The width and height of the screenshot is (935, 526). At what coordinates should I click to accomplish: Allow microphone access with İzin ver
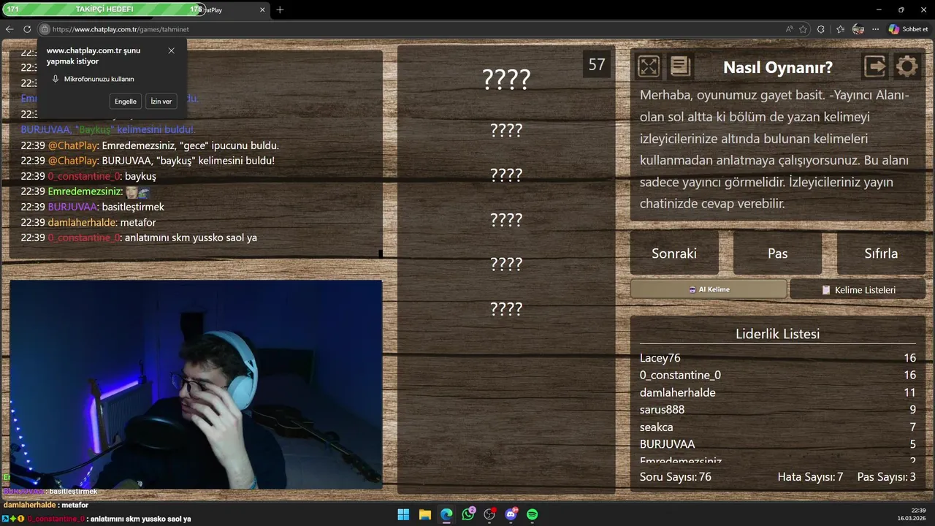click(161, 102)
